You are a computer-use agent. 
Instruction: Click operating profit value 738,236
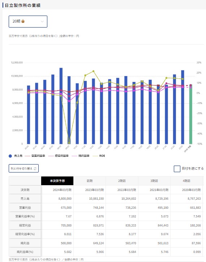(x=131, y=208)
